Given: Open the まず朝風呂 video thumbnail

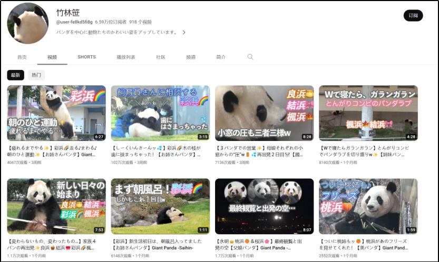Looking at the screenshot, I should pos(160,206).
